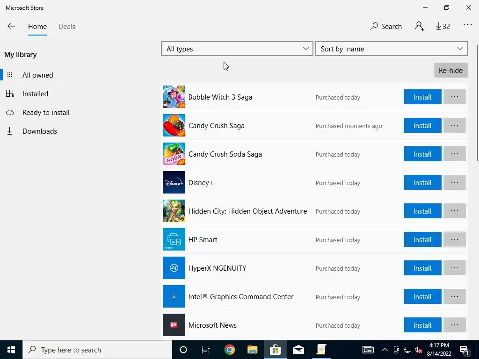Open the Disney+ app icon
This screenshot has height=359, width=479.
(174, 182)
